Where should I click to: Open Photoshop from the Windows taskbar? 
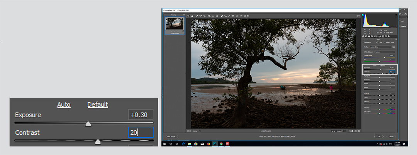[214, 143]
